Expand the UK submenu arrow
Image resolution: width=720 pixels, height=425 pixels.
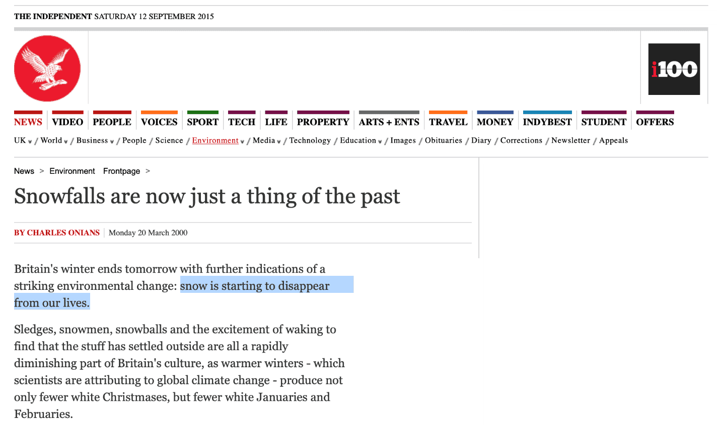(30, 142)
